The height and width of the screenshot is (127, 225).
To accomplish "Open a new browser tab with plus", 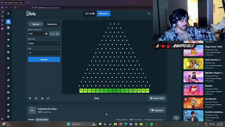I will pyautogui.click(x=28, y=3).
